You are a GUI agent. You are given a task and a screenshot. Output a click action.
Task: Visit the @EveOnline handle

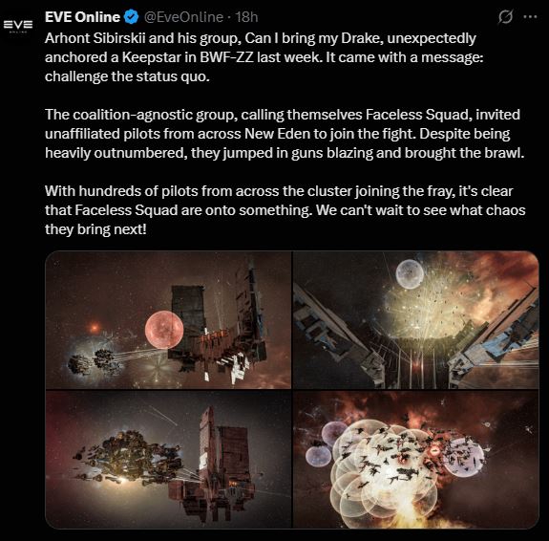coord(183,17)
